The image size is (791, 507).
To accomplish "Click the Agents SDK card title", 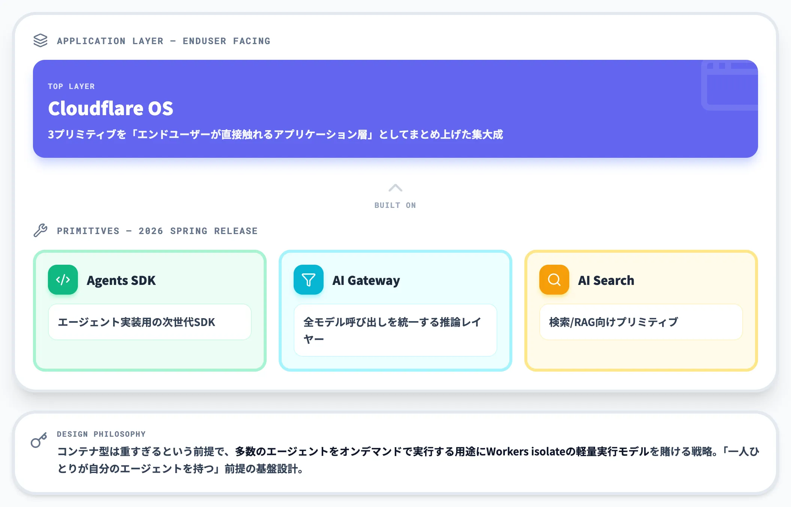I will [x=121, y=280].
